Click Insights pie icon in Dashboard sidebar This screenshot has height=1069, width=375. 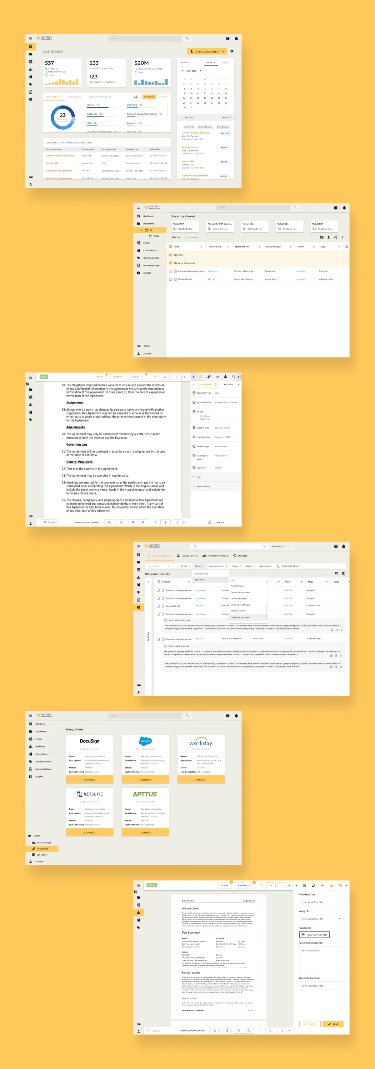tap(31, 99)
